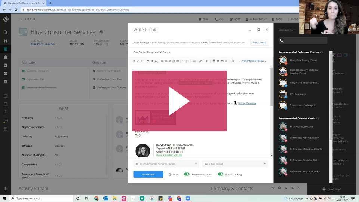359x202 pixels.
Task: Select the EMAIL action tab
Action: [x=204, y=19]
